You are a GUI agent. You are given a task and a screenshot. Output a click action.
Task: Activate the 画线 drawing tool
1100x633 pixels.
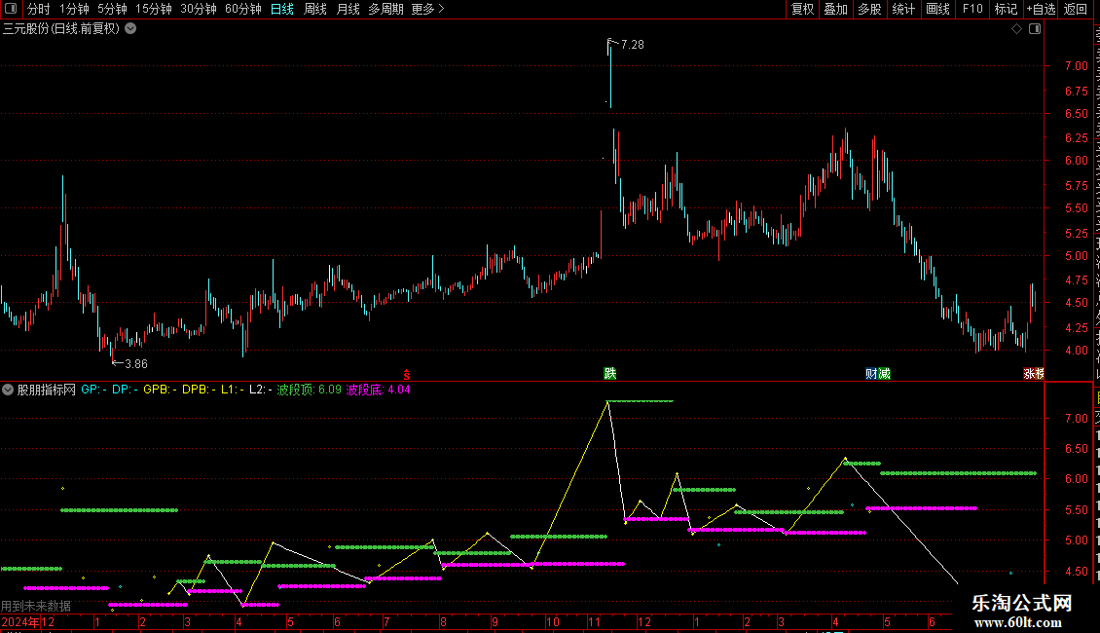click(x=938, y=9)
